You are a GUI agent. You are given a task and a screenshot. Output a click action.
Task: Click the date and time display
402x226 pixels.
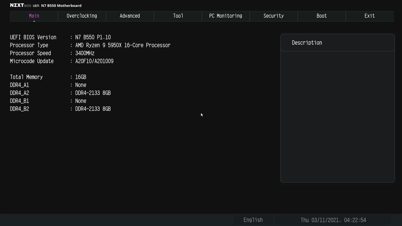click(333, 220)
